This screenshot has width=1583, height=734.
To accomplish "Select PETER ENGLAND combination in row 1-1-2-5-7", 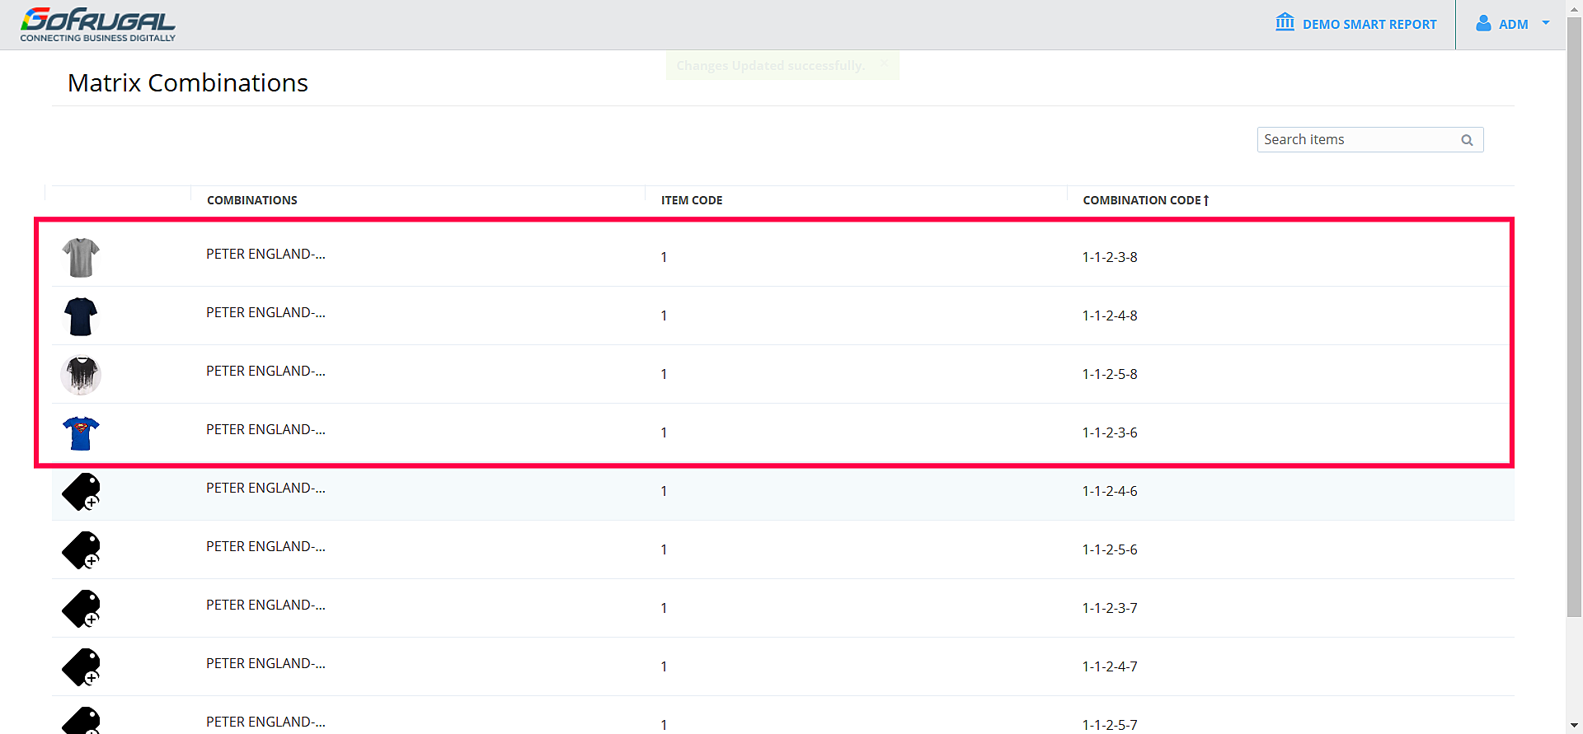I will [x=265, y=722].
